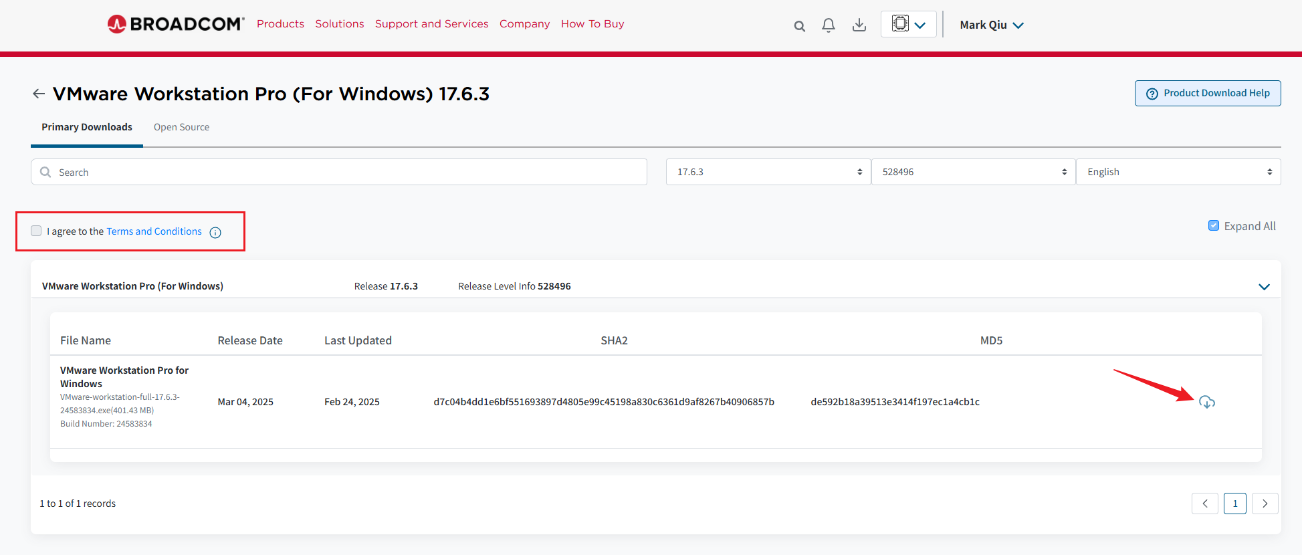This screenshot has height=555, width=1302.
Task: Open the downloads tray icon in header
Action: click(x=859, y=25)
